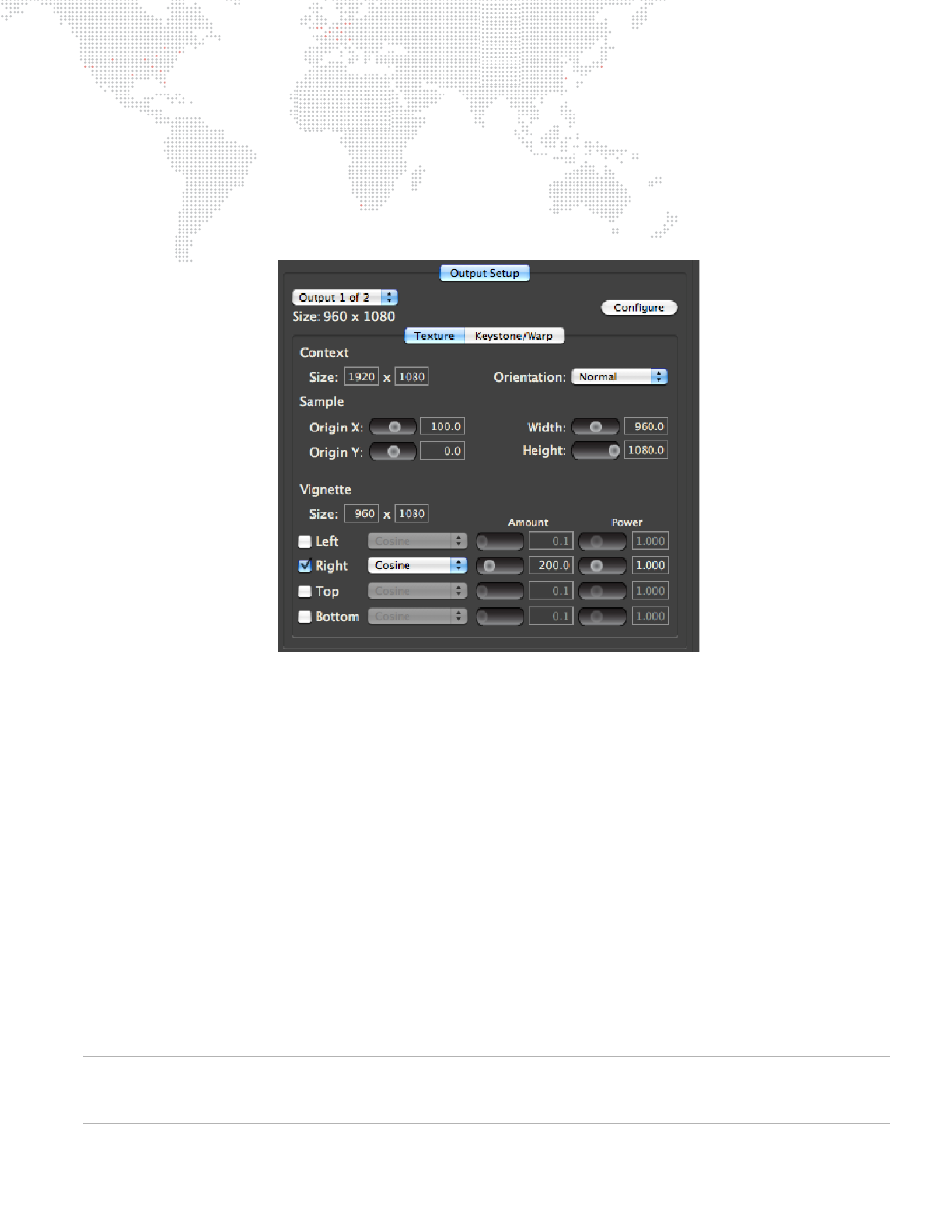Open the Orientation dropdown set to Normal
Screen dimensions: 946x1225
(620, 377)
